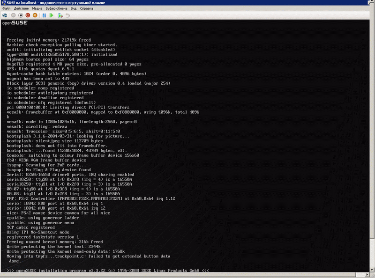Viewport: 375px width, 278px height.
Task: Click line 'io scheduler noop registered'
Action: tap(40, 88)
